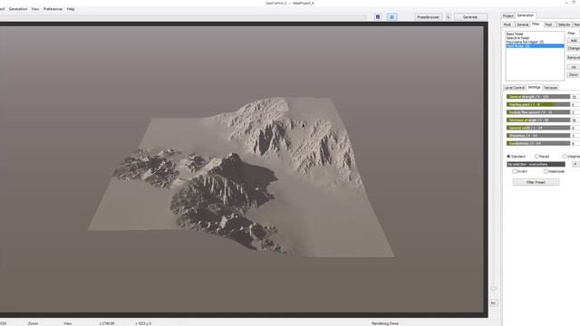Adjust the General width slider

tap(538, 128)
